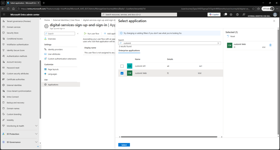The height and width of the screenshot is (150, 280).
Task: Check the customX API application checkbox
Action: coord(122,66)
